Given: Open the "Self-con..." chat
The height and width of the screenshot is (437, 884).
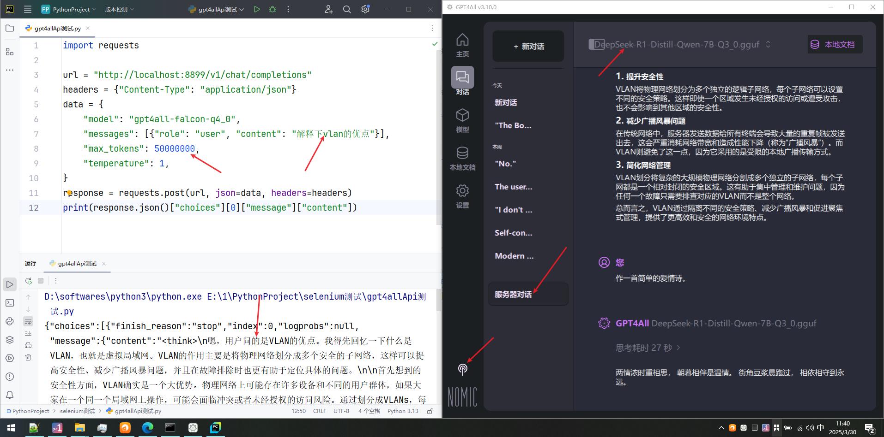Looking at the screenshot, I should pos(528,233).
